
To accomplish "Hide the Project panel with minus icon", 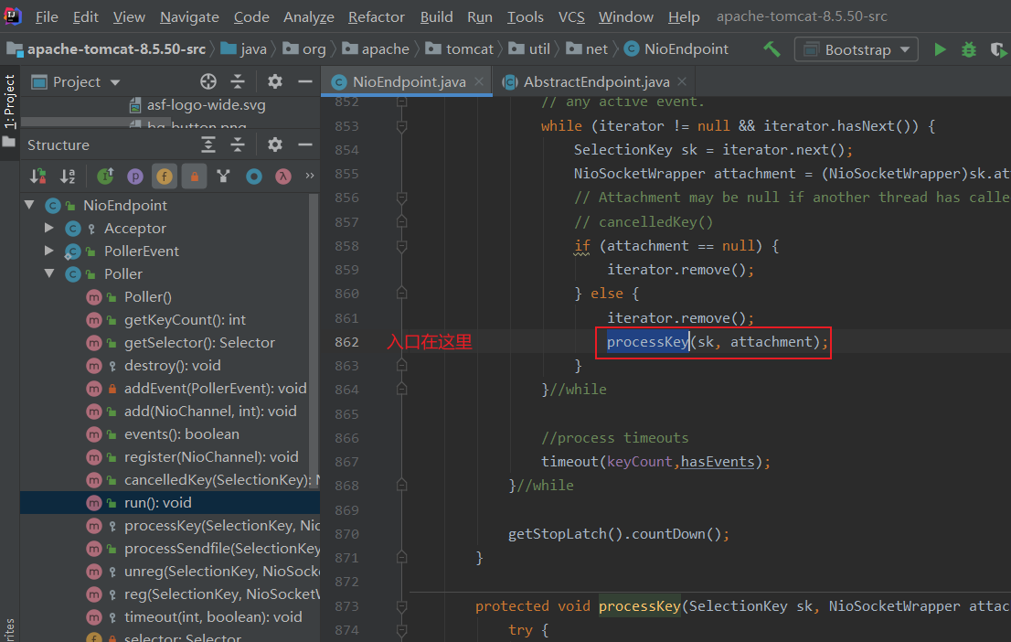I will (305, 81).
